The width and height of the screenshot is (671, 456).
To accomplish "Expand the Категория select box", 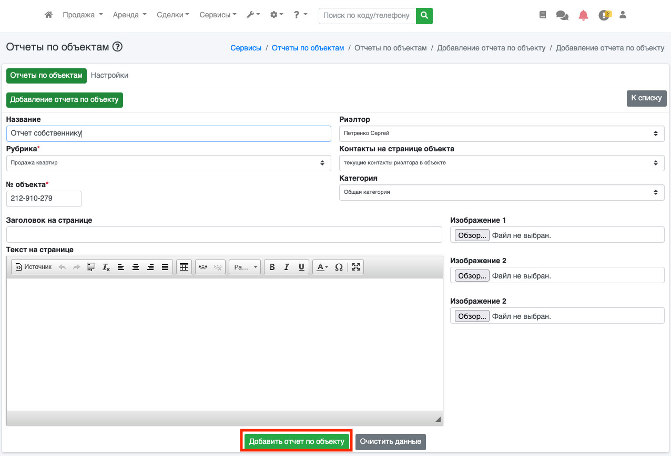I will click(501, 192).
